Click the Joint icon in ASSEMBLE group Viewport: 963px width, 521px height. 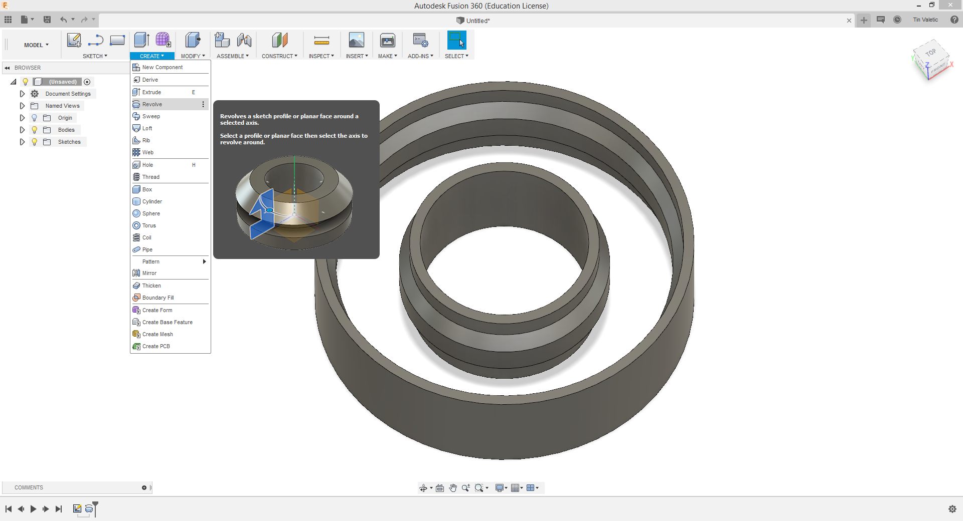[244, 40]
